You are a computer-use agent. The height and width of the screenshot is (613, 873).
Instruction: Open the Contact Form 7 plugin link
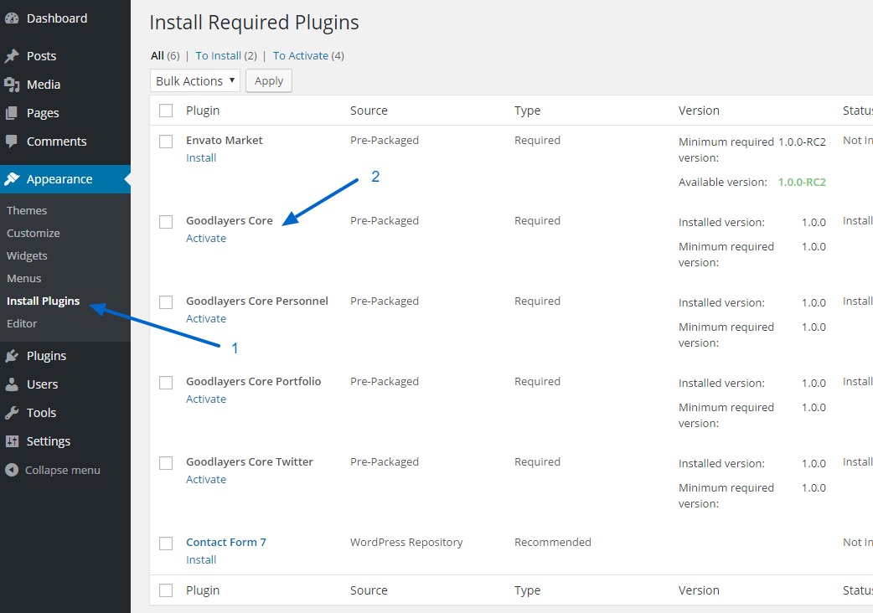[x=226, y=543]
